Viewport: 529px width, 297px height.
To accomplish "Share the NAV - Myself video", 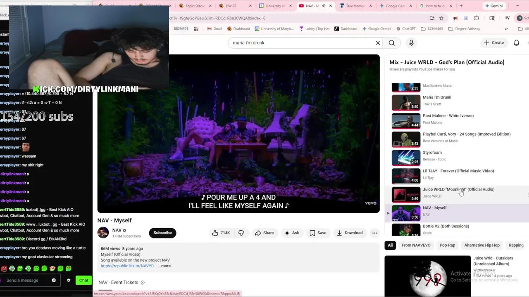I will coord(264,233).
